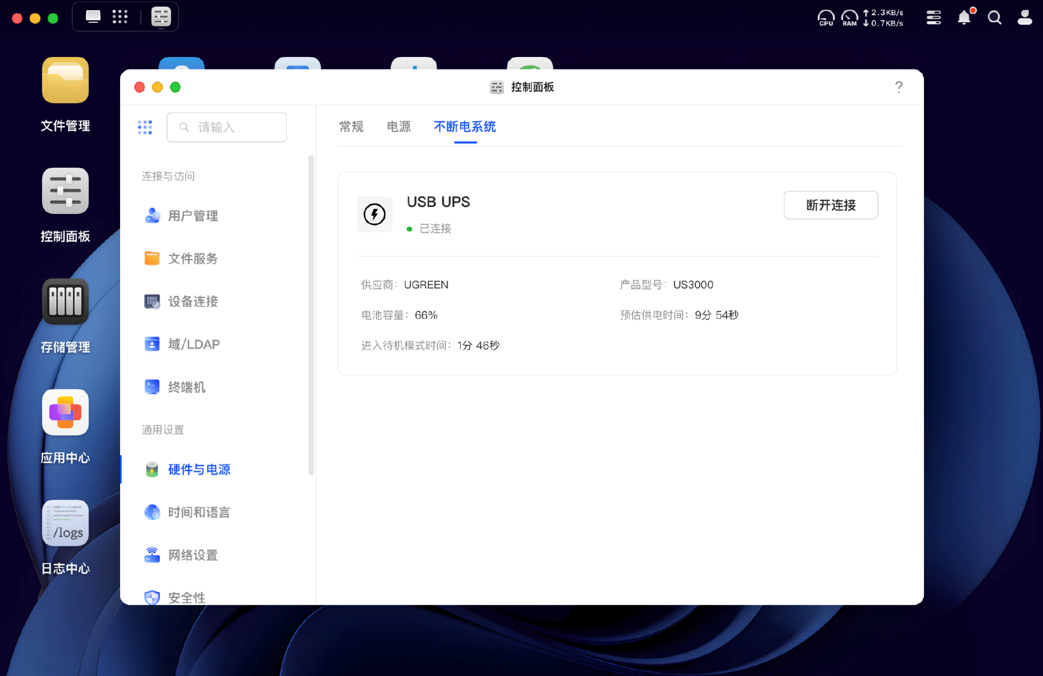The width and height of the screenshot is (1043, 676).
Task: Click the help question mark in 控制面板
Action: 899,87
